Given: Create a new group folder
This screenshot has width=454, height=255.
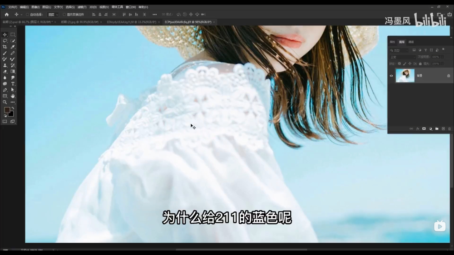Looking at the screenshot, I should point(437,129).
